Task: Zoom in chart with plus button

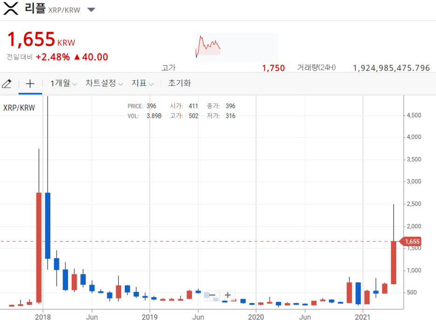Action: click(x=228, y=295)
